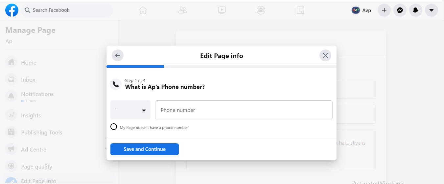Focus the Phone number input field
444x184 pixels.
pyautogui.click(x=244, y=110)
